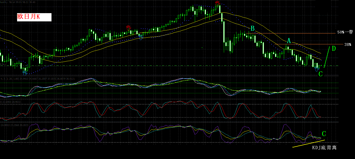Select the yellow KDJ divergence trendline
355x159 pixels.
[309, 144]
